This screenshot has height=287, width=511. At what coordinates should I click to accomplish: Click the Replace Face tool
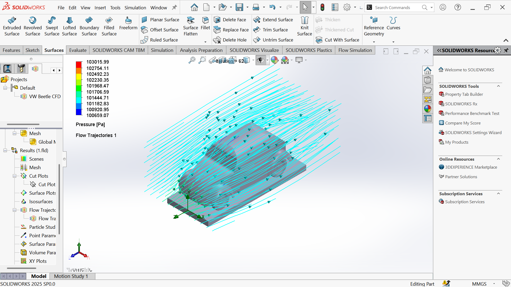coord(231,30)
